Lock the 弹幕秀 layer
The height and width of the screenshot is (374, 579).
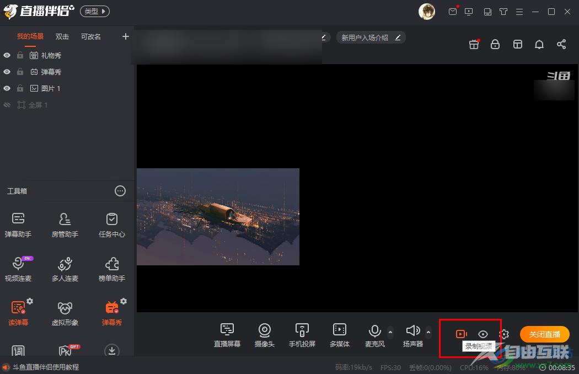pyautogui.click(x=20, y=72)
